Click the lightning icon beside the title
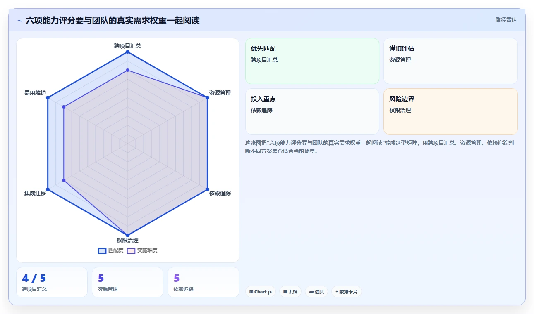Screen dimensions: 534x314 click(x=19, y=21)
